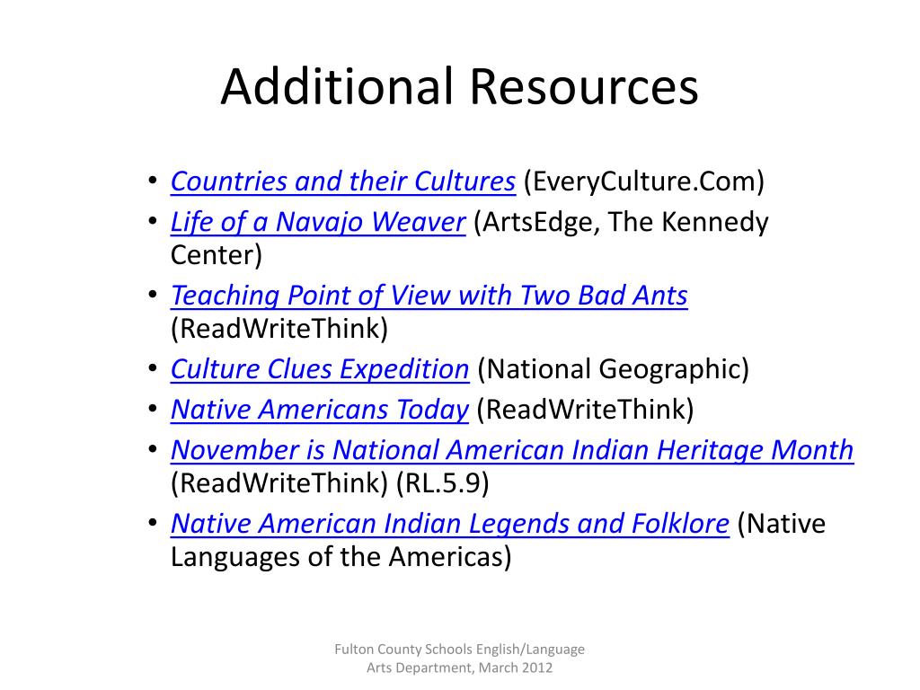Click the (ArtsEdge, The Kennedy text
The height and width of the screenshot is (690, 920).
coord(621,222)
